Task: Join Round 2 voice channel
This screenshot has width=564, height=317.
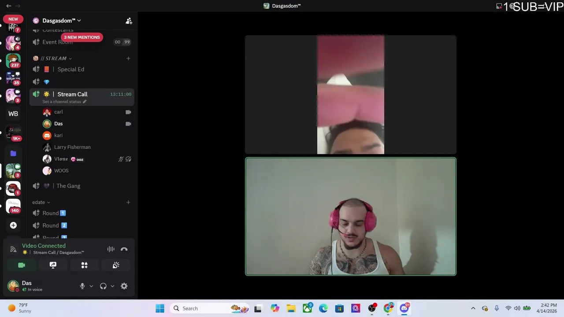Action: pos(82,226)
